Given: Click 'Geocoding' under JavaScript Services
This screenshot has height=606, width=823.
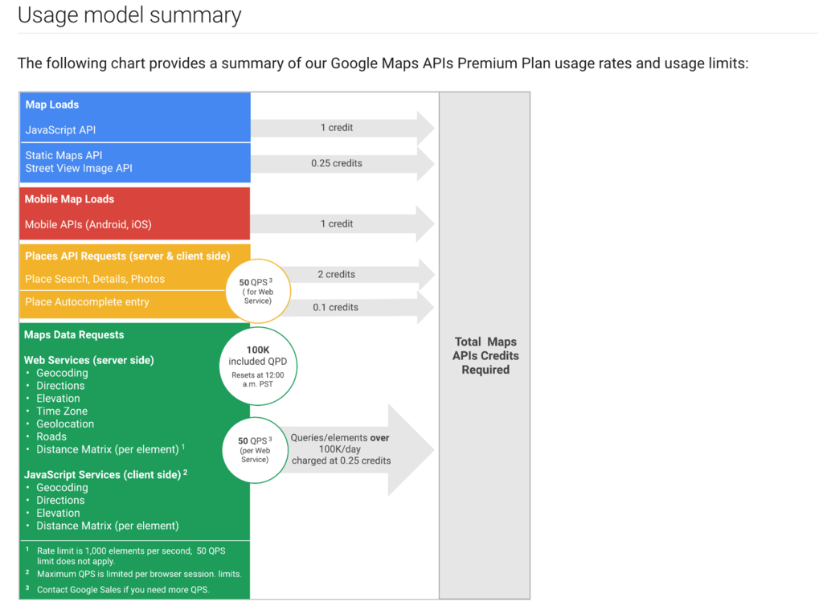Looking at the screenshot, I should pyautogui.click(x=62, y=487).
